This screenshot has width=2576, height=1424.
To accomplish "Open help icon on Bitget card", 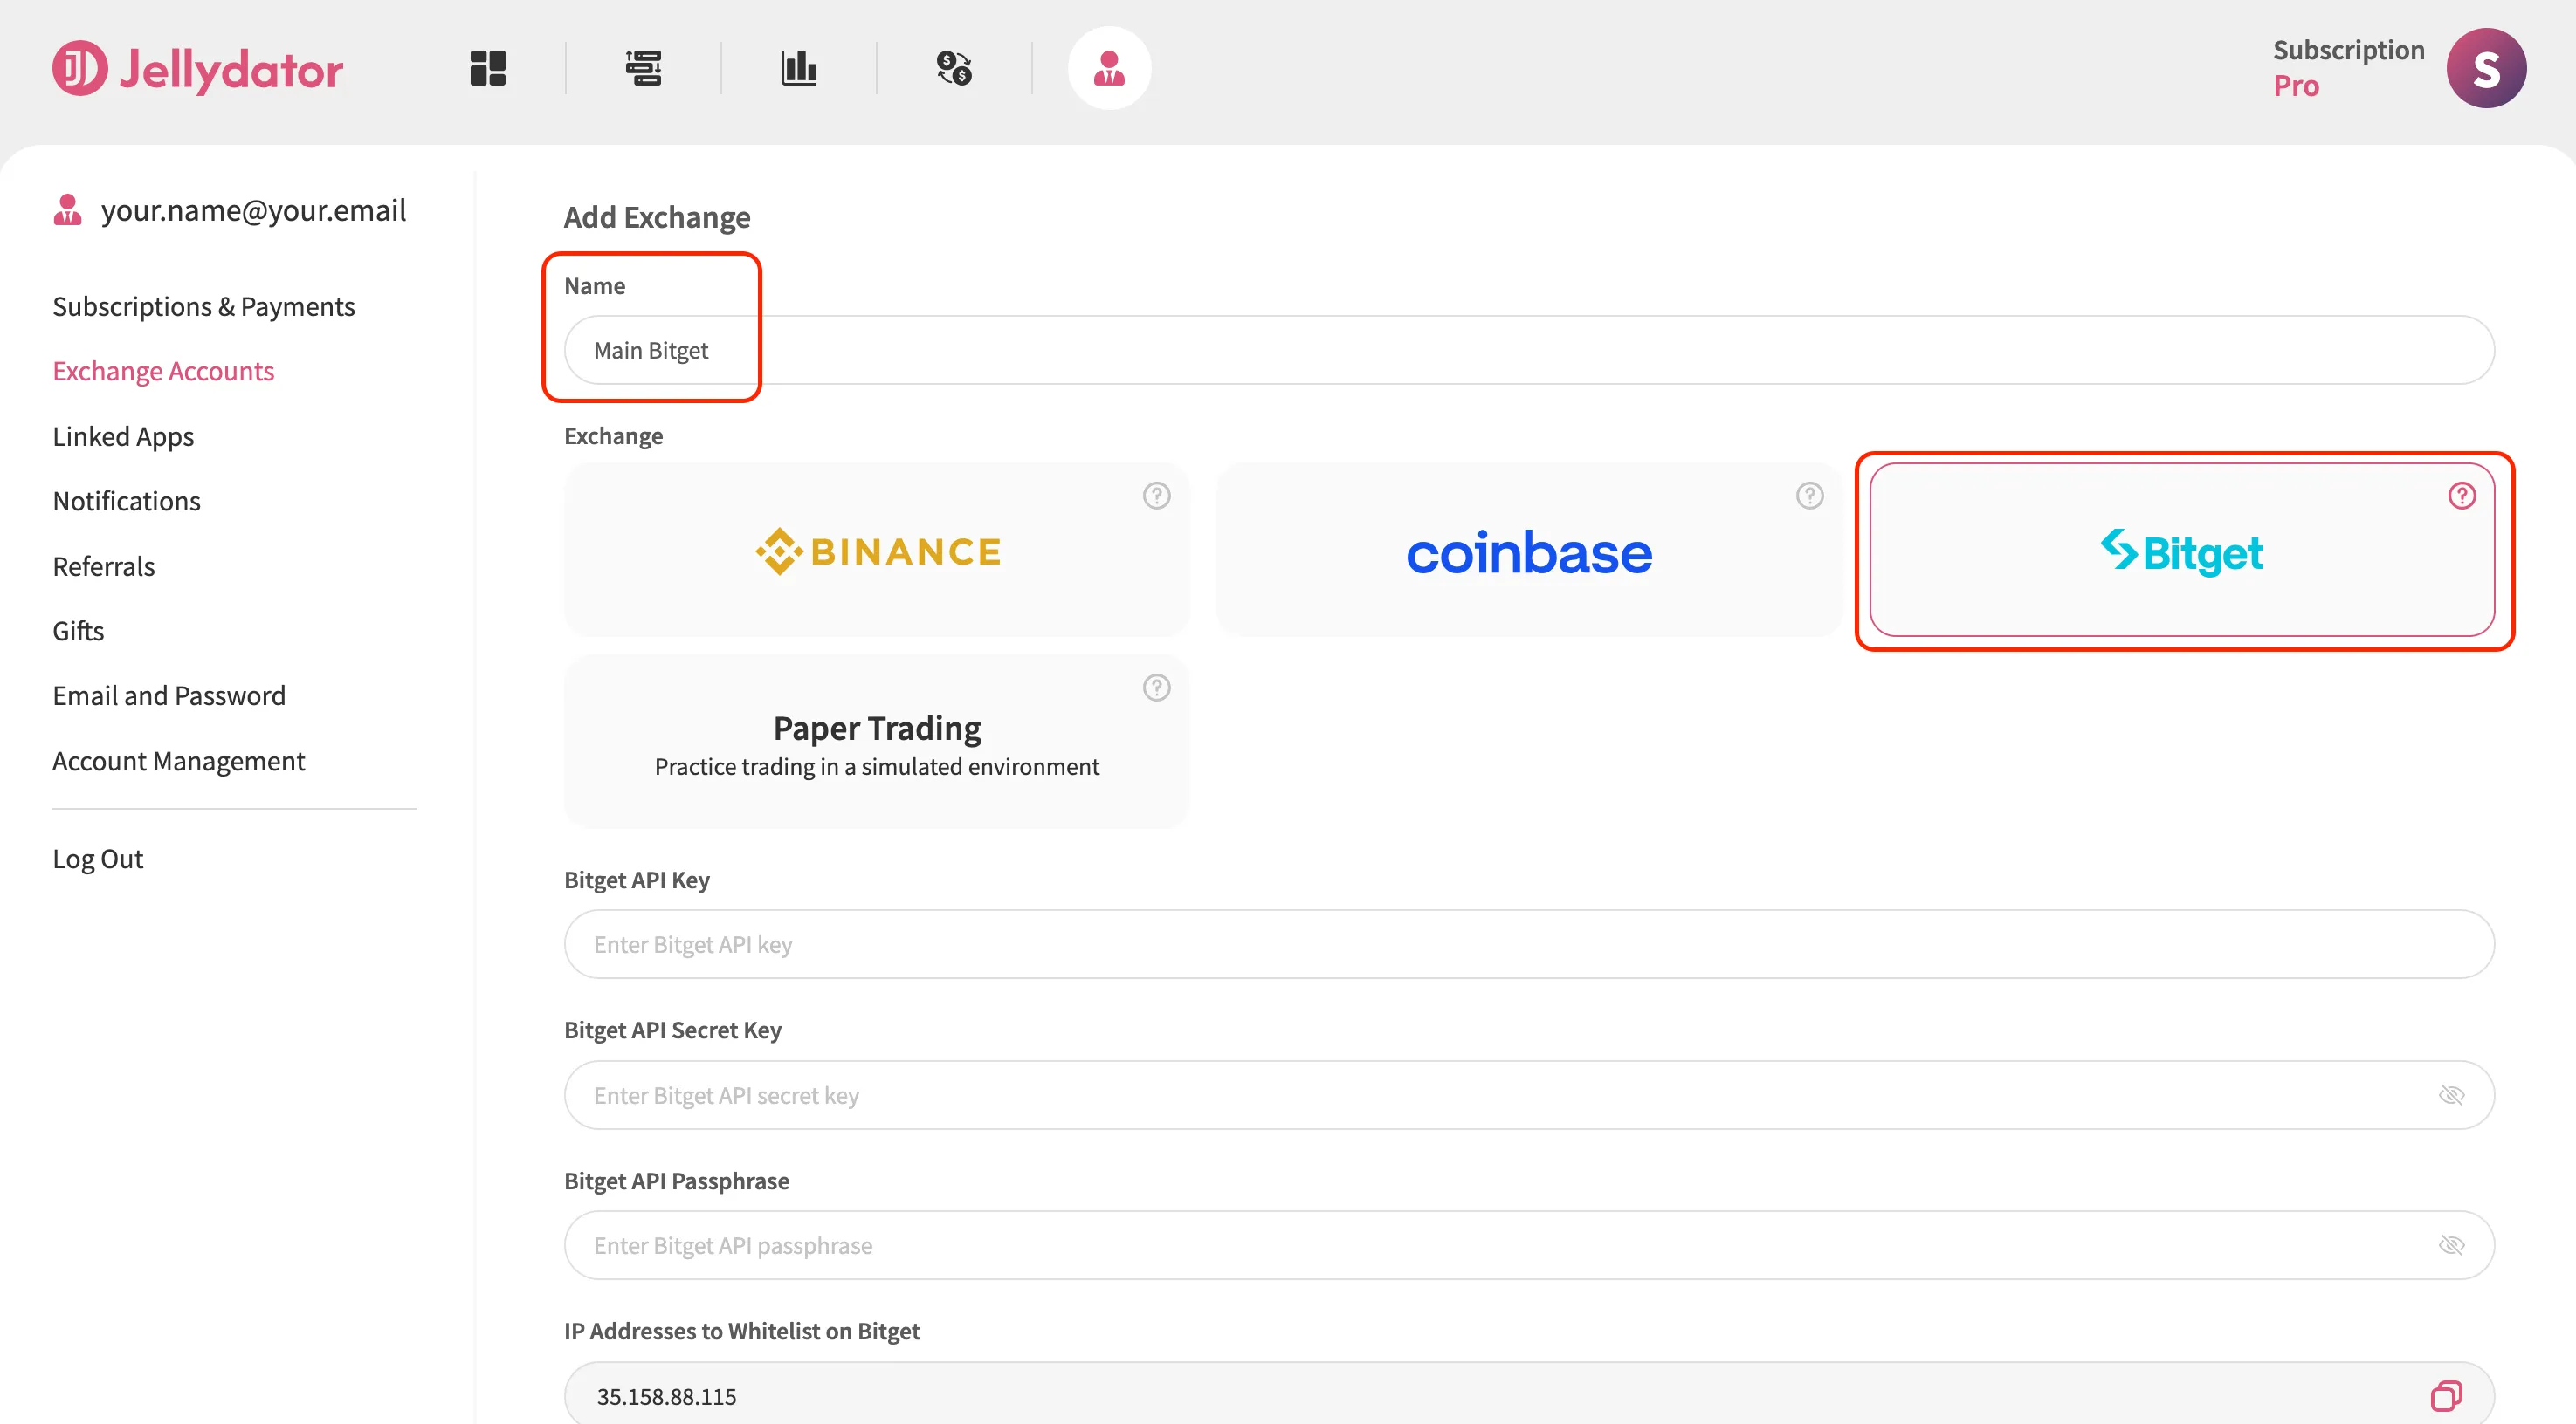I will [2461, 496].
